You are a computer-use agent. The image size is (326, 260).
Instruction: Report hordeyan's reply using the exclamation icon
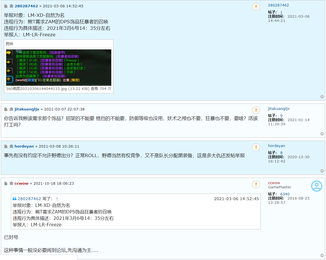pos(256,147)
